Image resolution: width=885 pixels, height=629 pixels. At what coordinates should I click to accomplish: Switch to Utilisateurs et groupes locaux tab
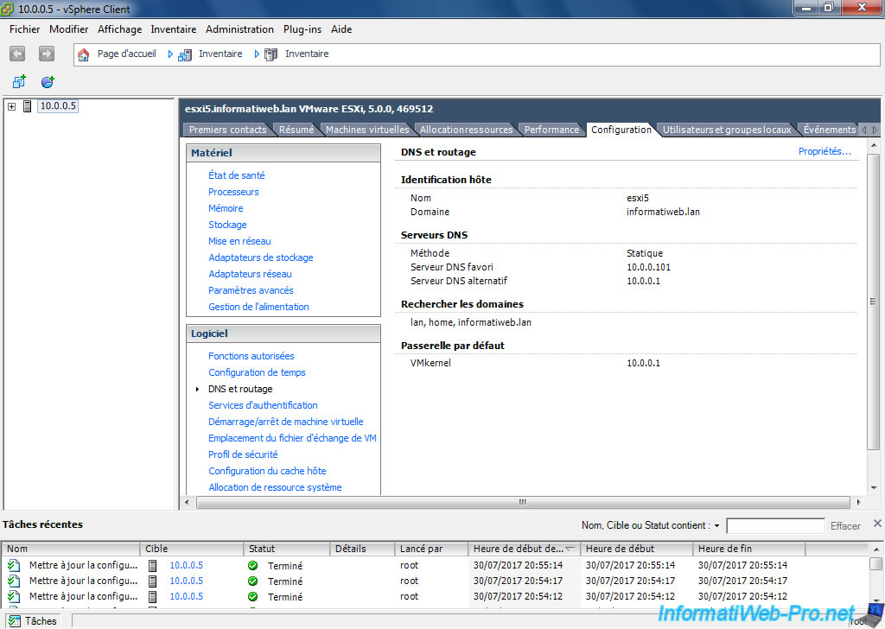[727, 130]
